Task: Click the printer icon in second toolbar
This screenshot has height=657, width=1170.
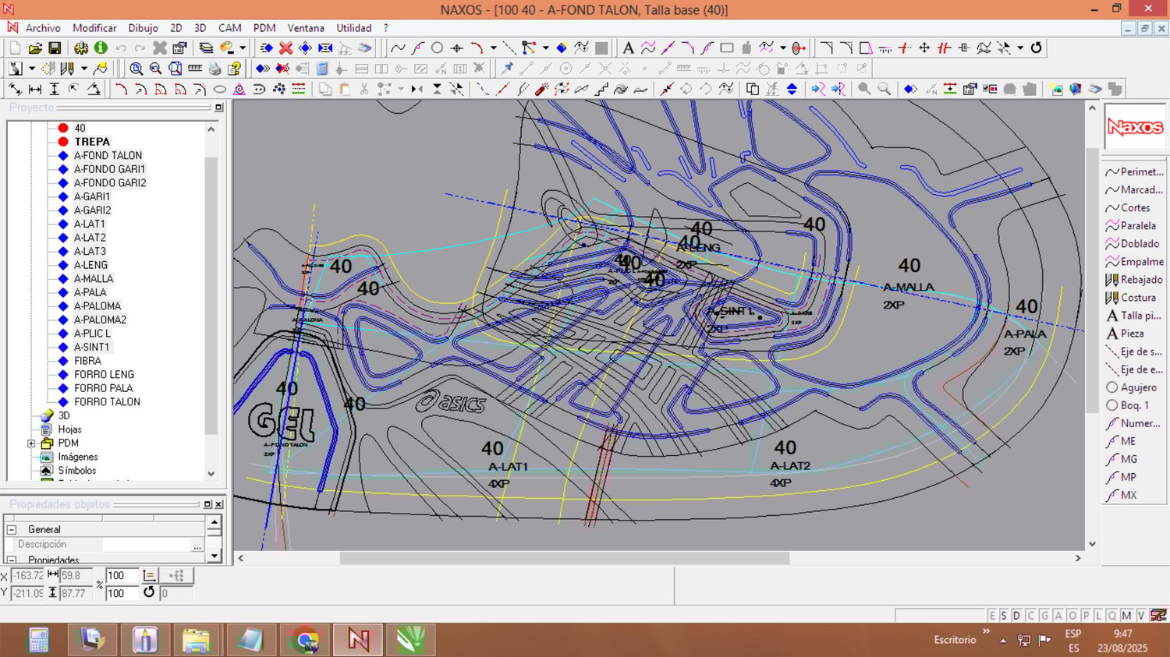Action: coord(214,69)
